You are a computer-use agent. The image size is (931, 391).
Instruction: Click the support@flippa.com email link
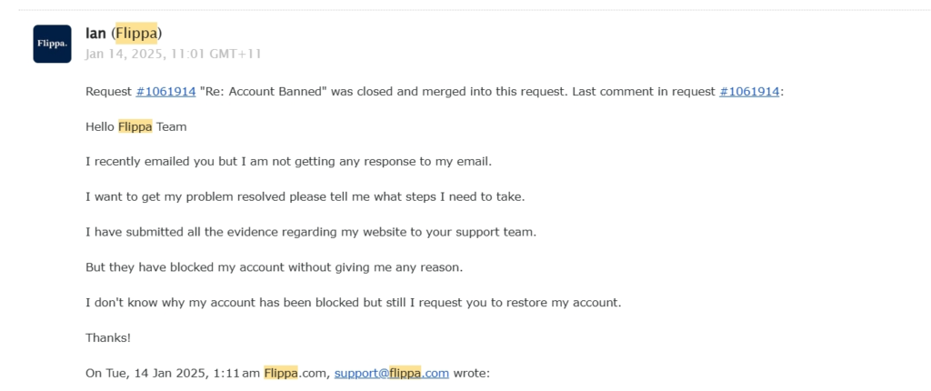(x=391, y=373)
